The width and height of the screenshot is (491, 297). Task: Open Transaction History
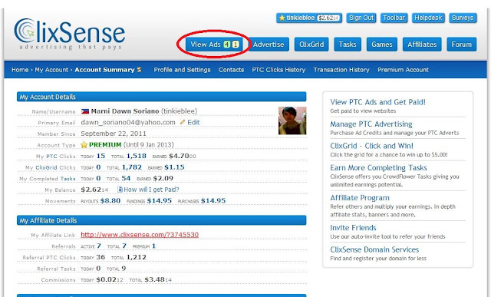coord(341,70)
